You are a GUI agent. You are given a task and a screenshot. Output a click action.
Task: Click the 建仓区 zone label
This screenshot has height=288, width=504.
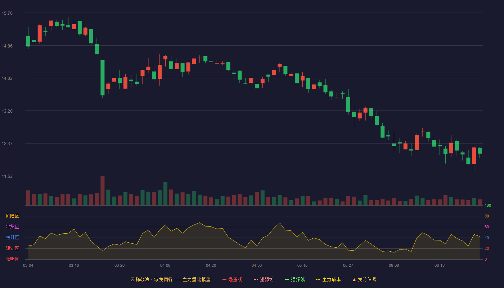click(x=12, y=248)
